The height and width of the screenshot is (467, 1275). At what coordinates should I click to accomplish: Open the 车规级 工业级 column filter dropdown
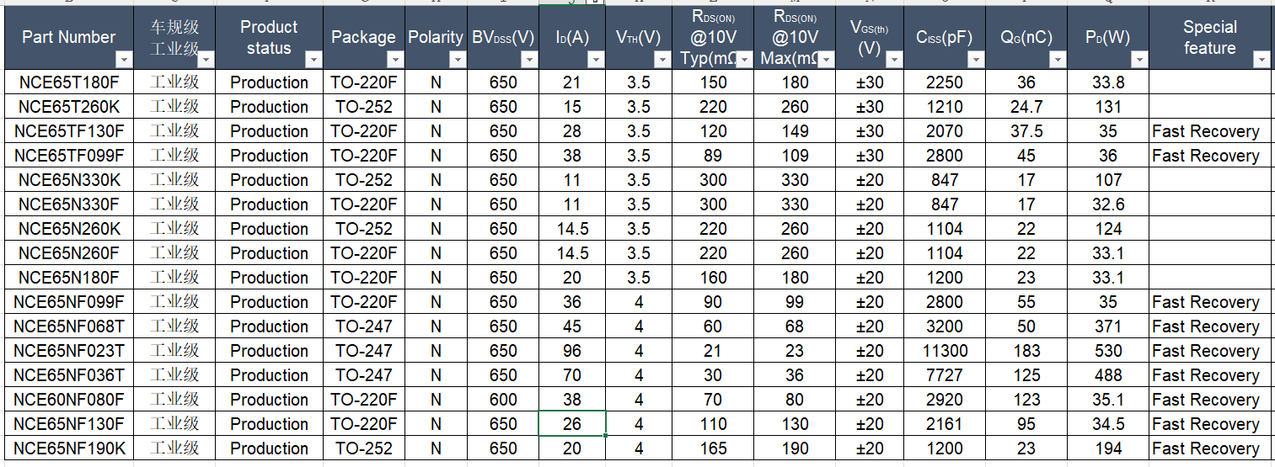tap(206, 60)
